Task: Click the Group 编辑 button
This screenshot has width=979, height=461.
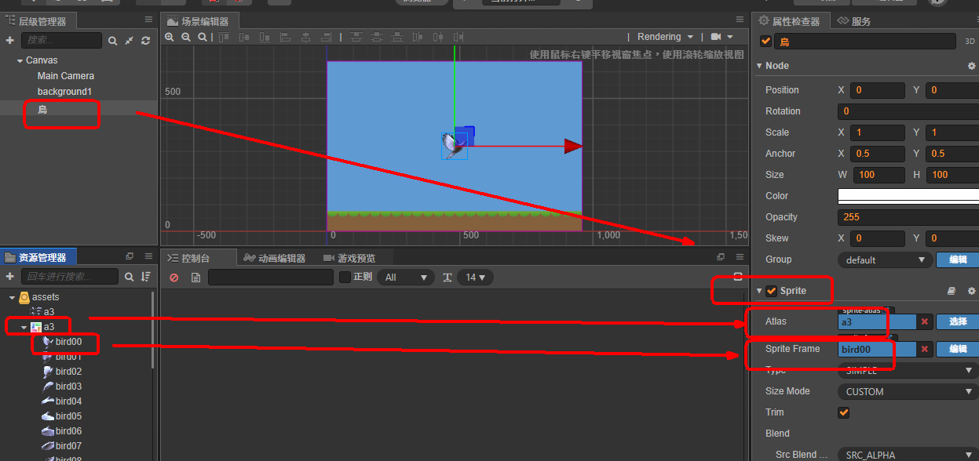Action: [x=957, y=260]
